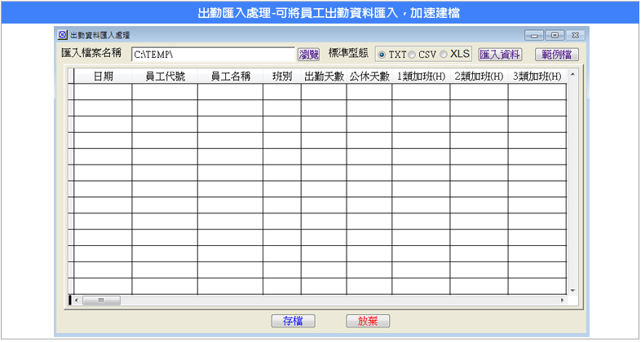Click the 員工名稱 column header

coord(230,77)
